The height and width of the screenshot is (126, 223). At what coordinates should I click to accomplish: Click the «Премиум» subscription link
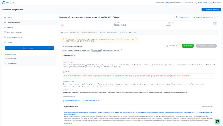tap(167, 3)
